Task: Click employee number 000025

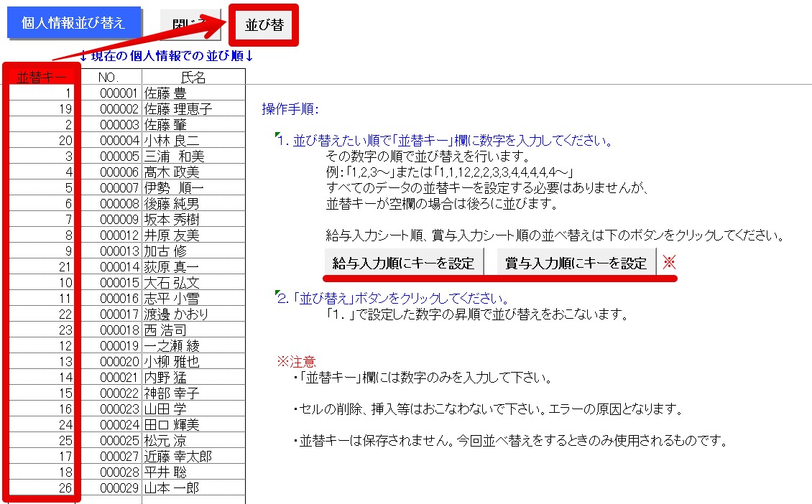Action: (x=109, y=440)
